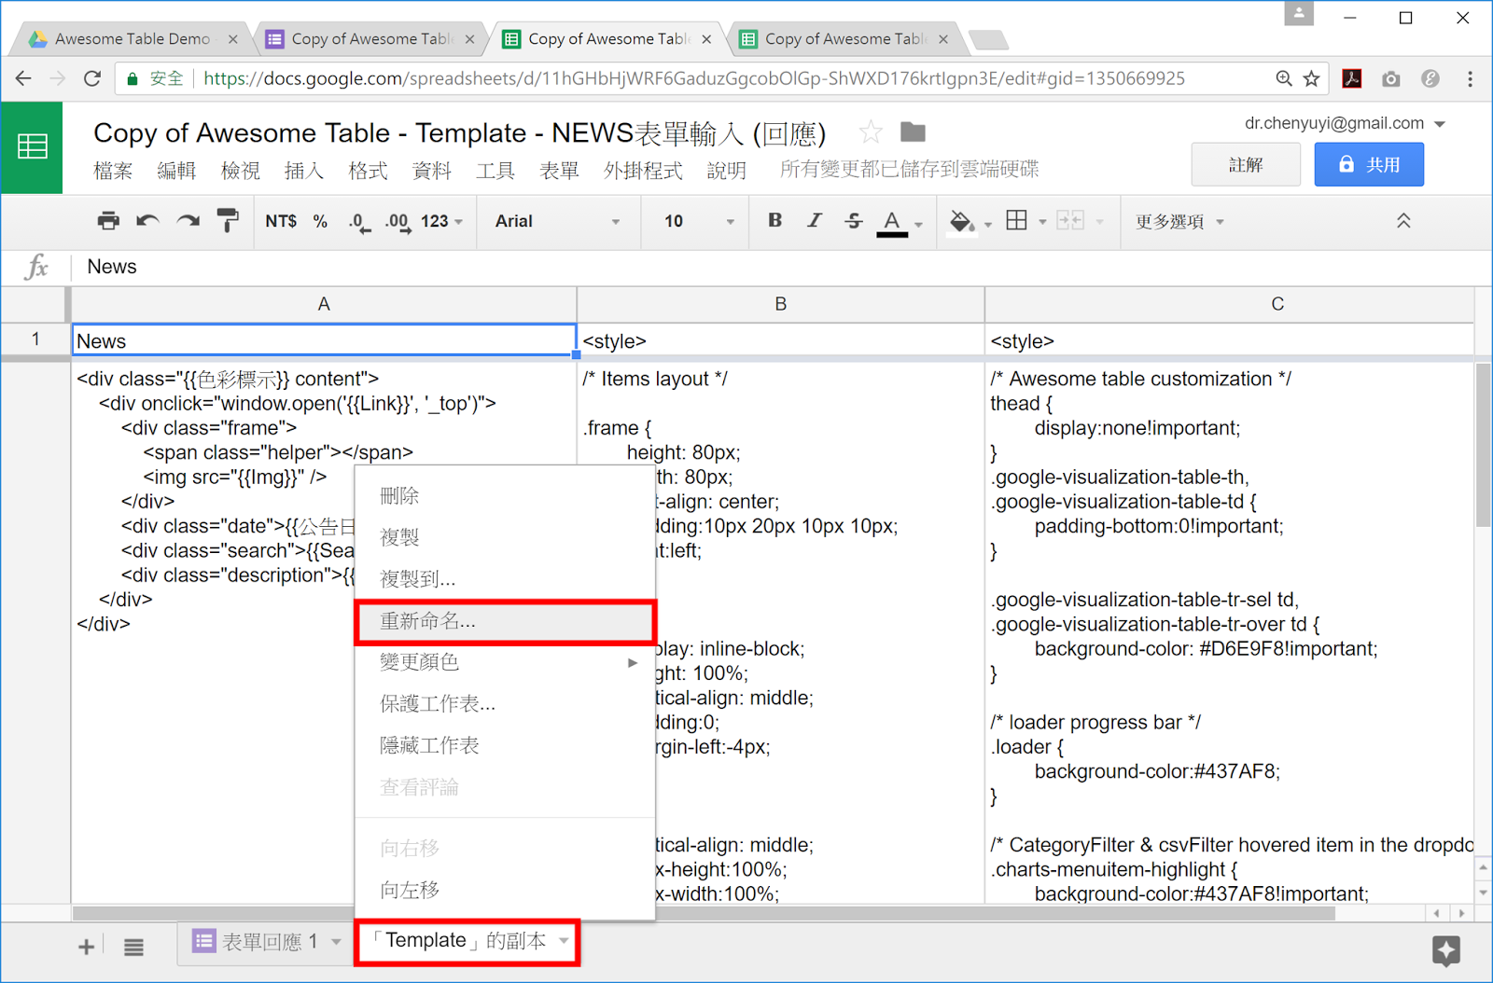Image resolution: width=1493 pixels, height=983 pixels.
Task: Open the Template 的副本 tab dropdown arrow
Action: pyautogui.click(x=564, y=941)
